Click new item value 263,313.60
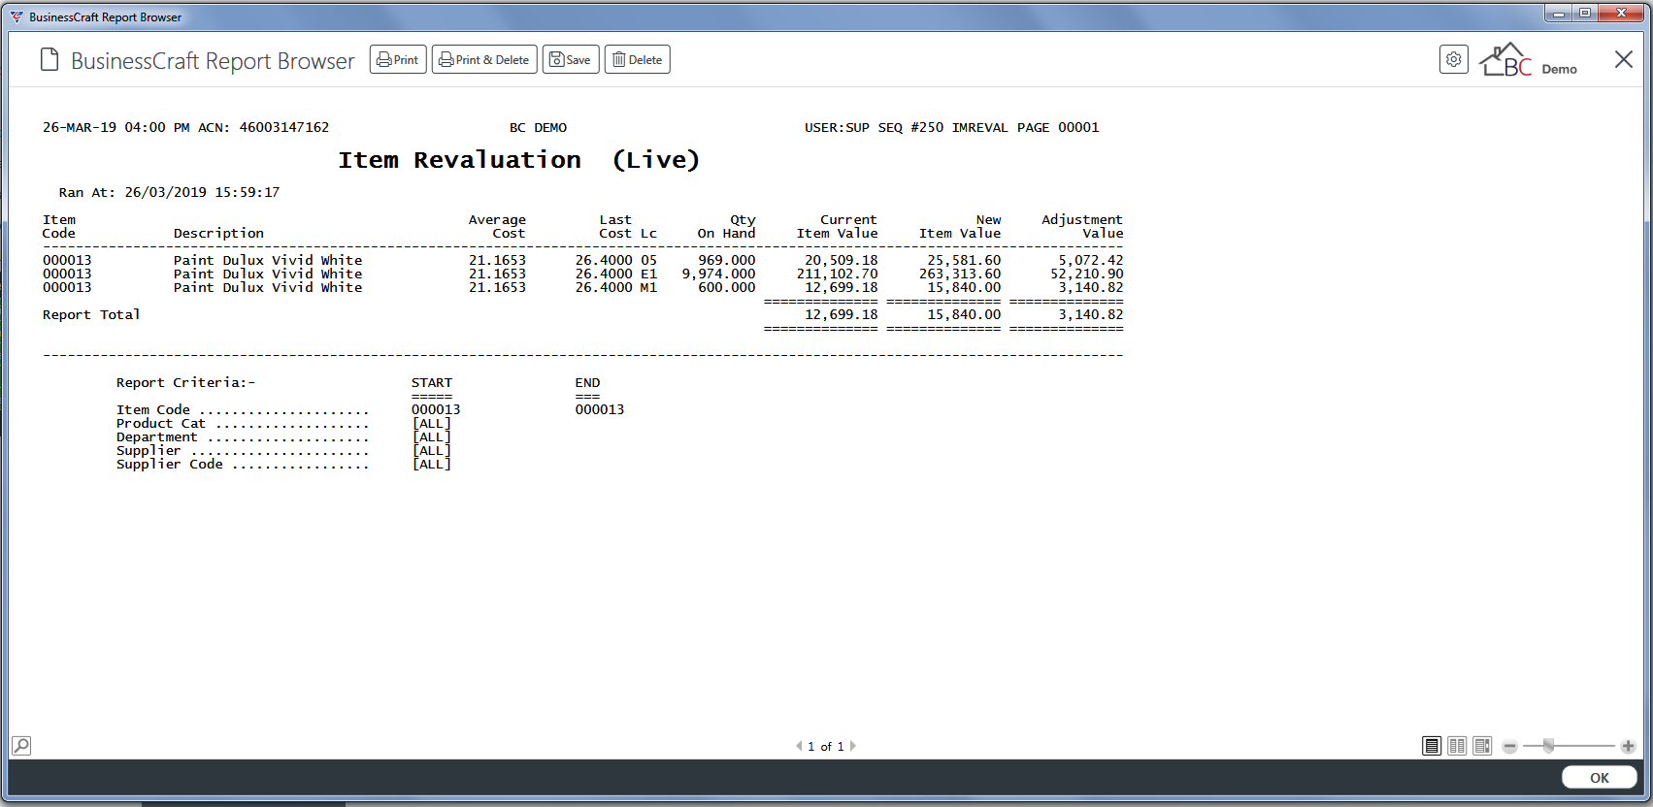 tap(960, 274)
